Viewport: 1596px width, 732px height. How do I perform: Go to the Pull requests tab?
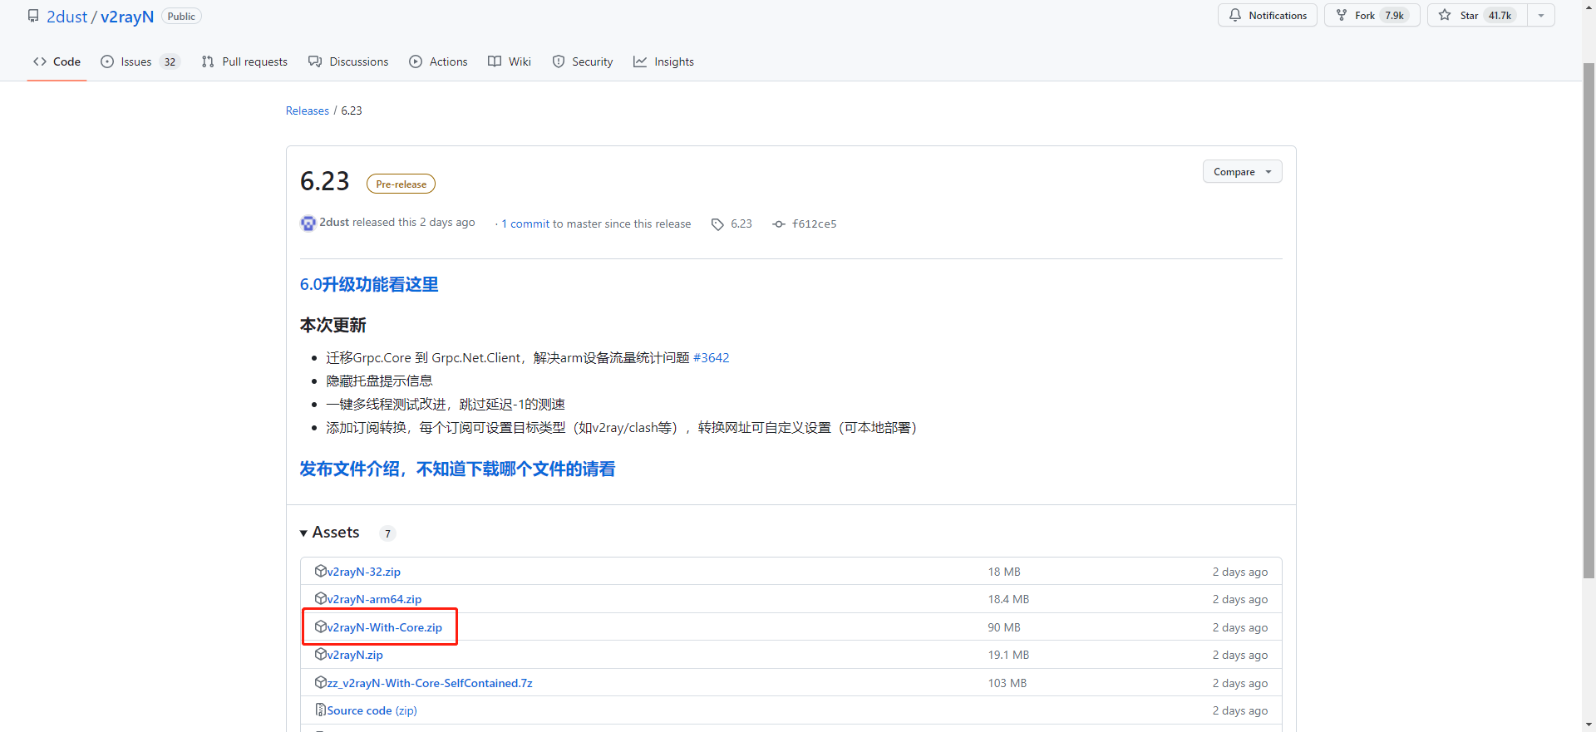pos(244,61)
